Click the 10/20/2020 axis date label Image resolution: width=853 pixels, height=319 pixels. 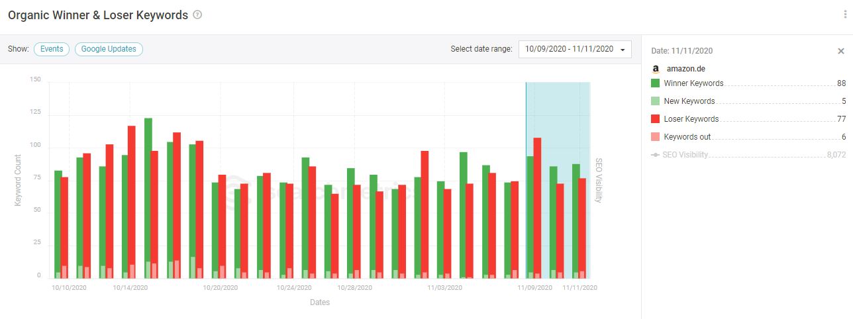tap(221, 288)
